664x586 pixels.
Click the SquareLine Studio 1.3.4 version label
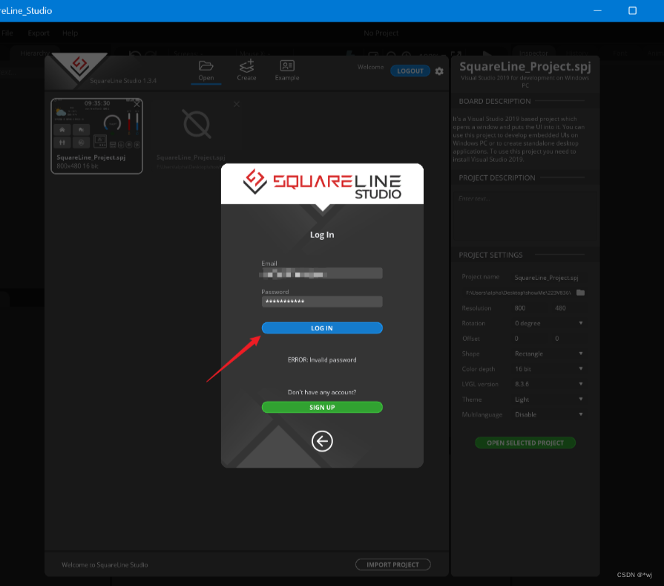(x=123, y=80)
